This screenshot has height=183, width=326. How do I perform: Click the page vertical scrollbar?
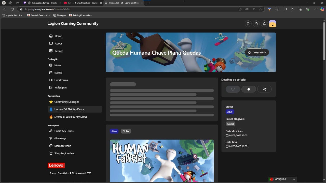324,41
